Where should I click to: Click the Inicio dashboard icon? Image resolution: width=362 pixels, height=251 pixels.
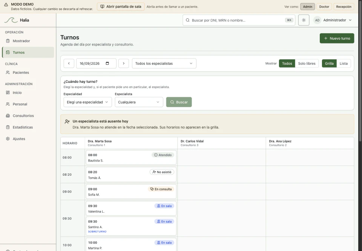coord(8,93)
